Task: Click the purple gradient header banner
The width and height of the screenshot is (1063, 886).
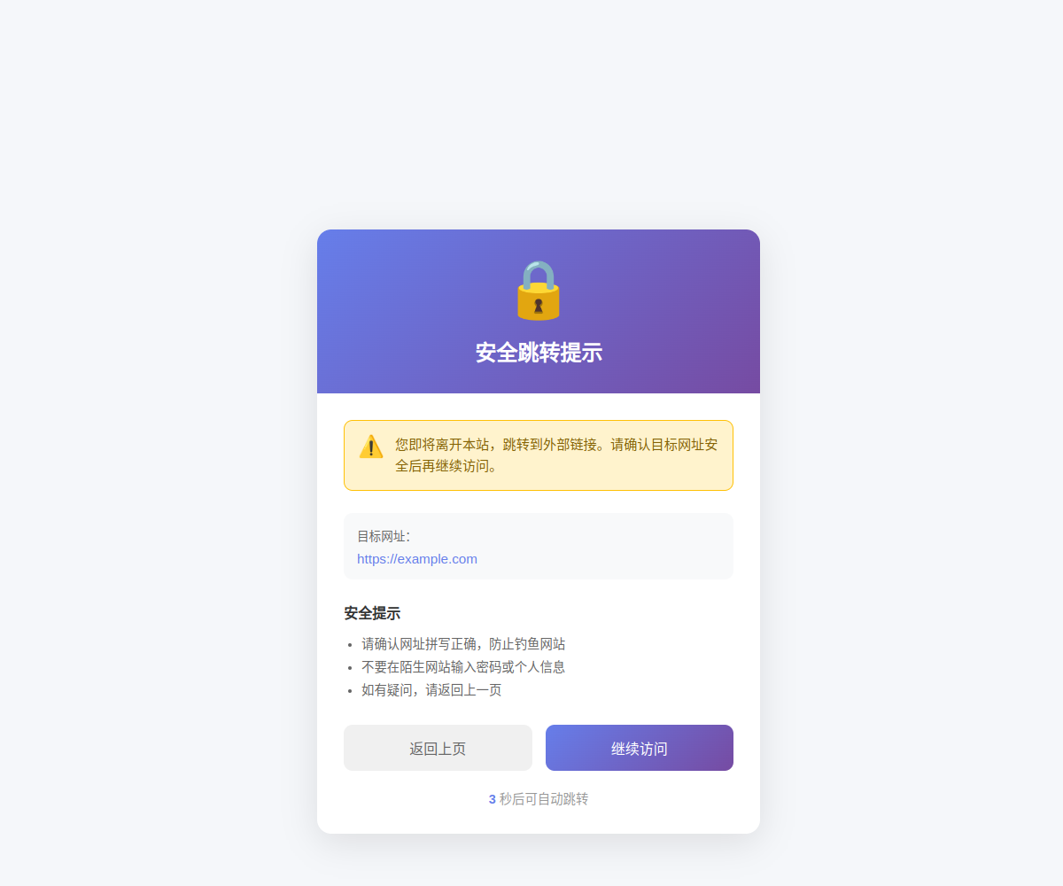Action: (539, 311)
